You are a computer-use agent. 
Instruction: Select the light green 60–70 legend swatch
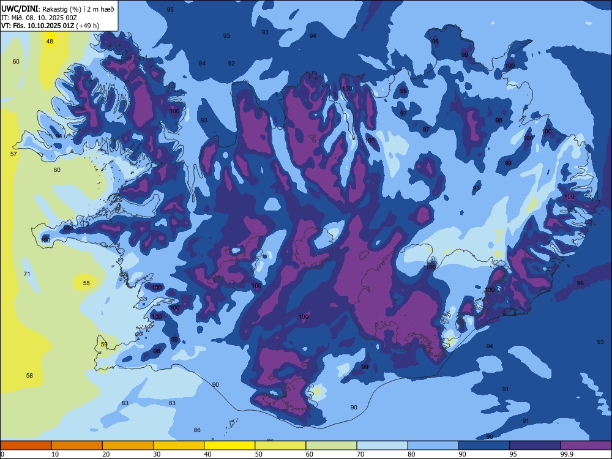click(x=331, y=446)
